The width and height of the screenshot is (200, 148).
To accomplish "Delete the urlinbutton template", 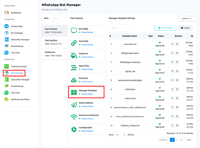I will (x=177, y=89).
